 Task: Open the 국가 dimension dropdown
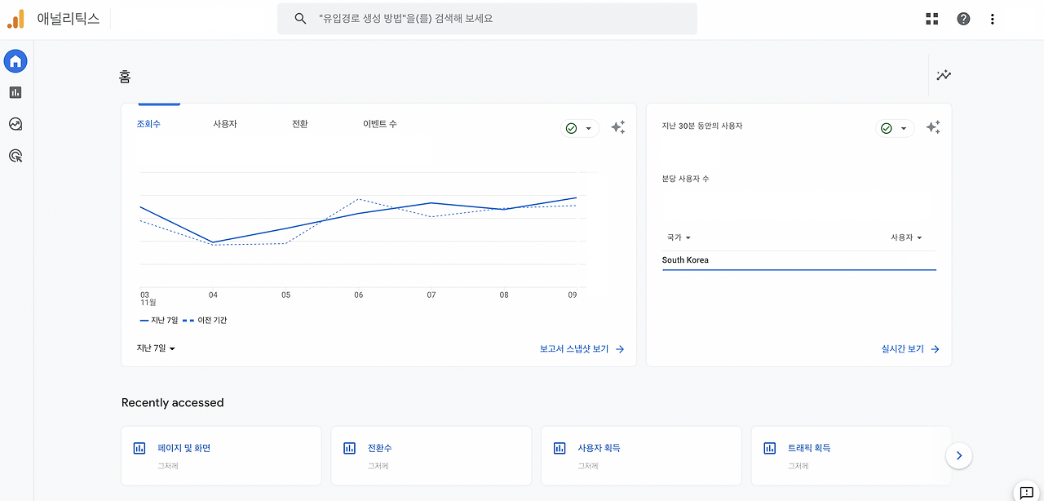(679, 237)
